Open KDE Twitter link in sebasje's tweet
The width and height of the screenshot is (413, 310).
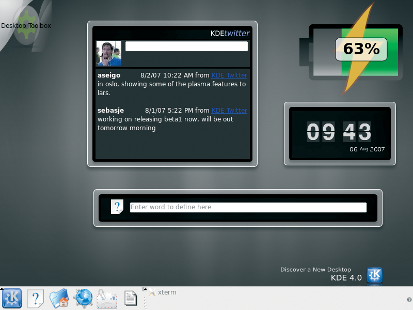click(x=229, y=110)
